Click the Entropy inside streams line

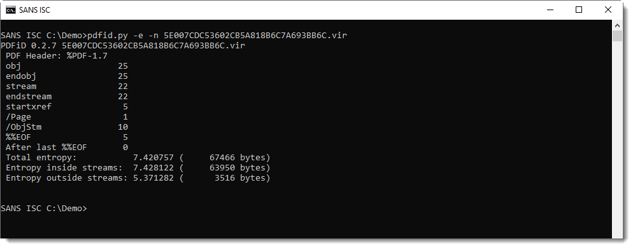pos(138,167)
